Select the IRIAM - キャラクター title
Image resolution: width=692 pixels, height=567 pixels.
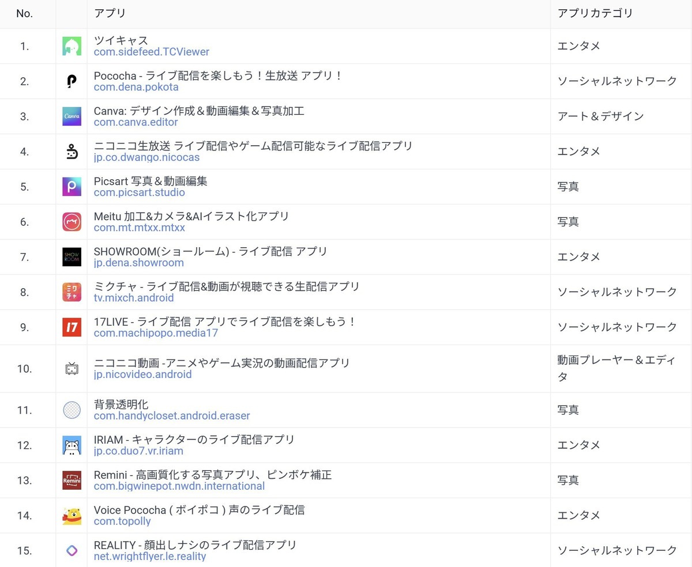[194, 440]
